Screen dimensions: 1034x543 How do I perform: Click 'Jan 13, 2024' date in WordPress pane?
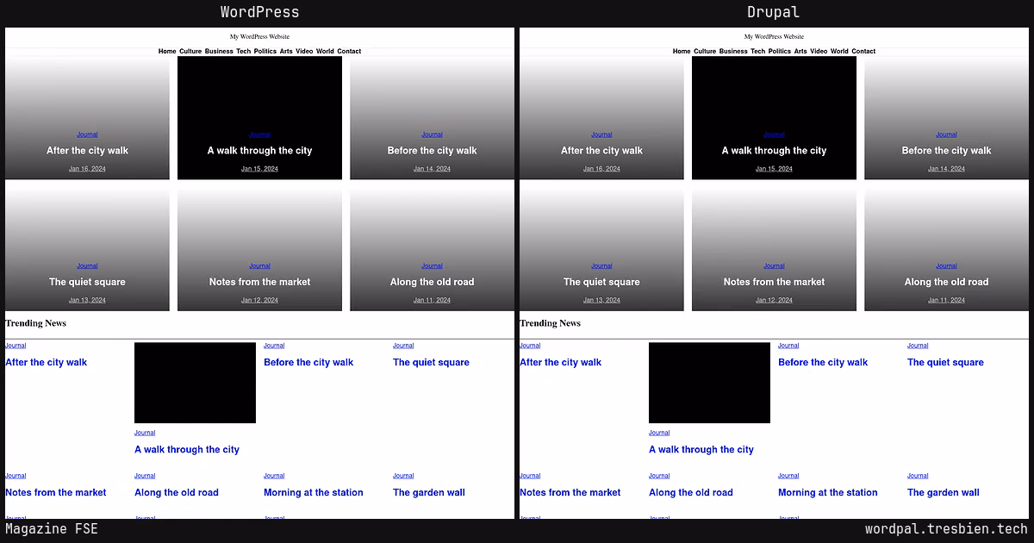[x=87, y=300]
